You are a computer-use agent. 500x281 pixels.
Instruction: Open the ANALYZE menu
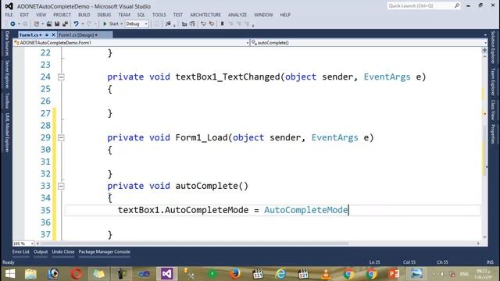237,15
